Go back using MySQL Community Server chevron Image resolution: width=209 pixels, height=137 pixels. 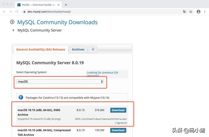click(13, 30)
